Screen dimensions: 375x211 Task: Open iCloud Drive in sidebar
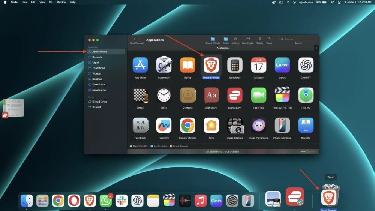pyautogui.click(x=99, y=102)
